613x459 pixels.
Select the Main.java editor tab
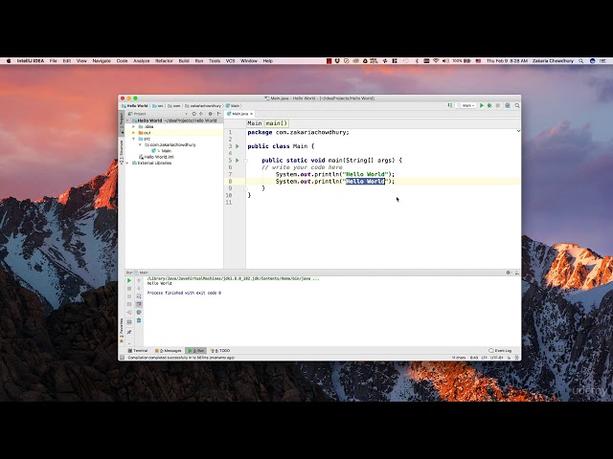coord(239,114)
